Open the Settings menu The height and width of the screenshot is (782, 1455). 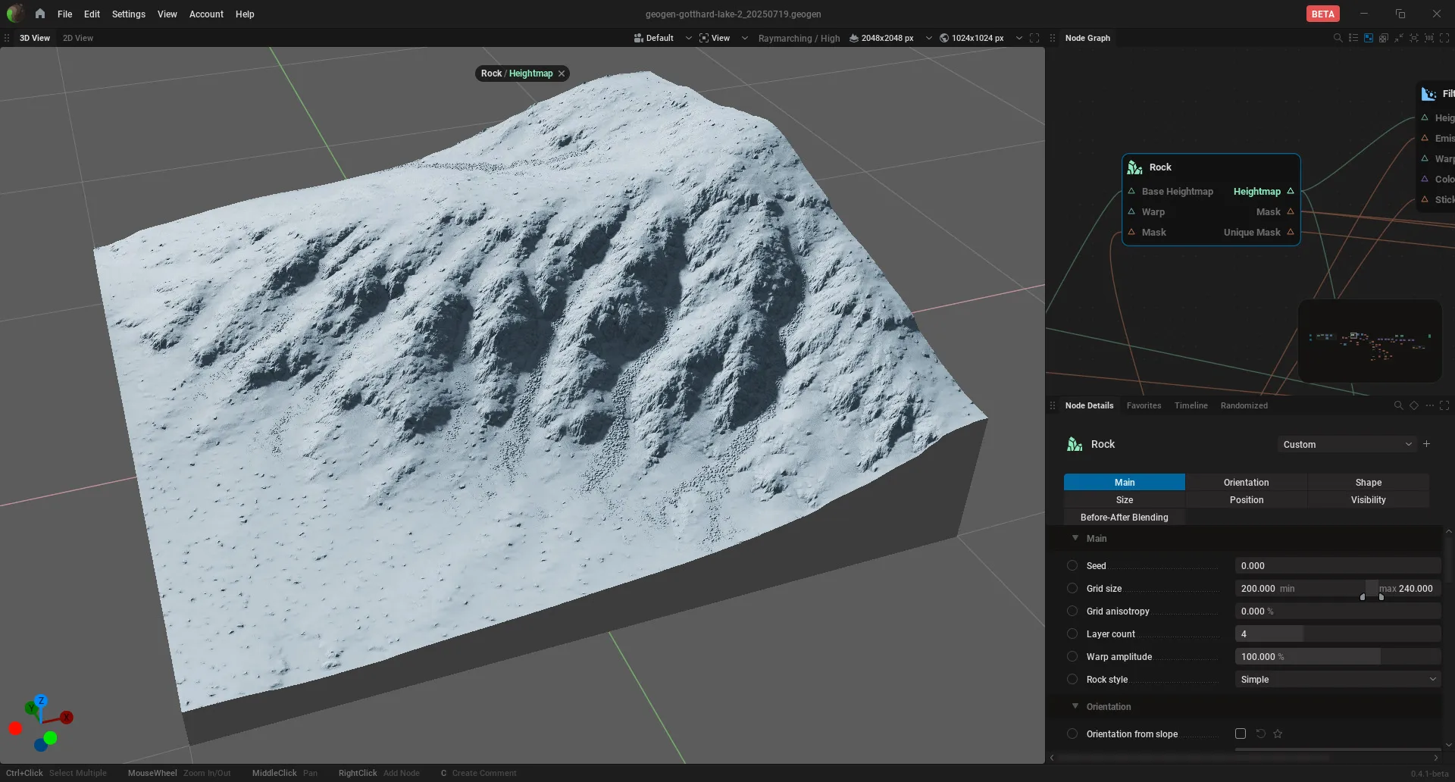(129, 14)
